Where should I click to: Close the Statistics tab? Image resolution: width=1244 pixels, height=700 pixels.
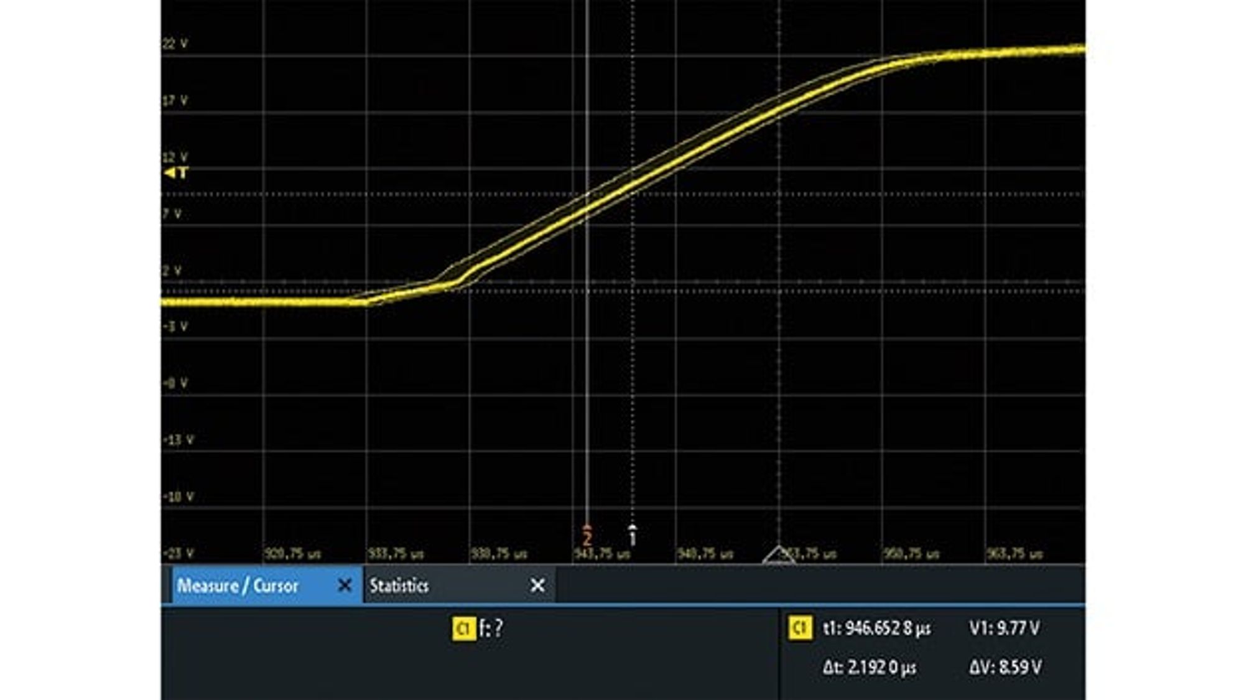[x=537, y=585]
